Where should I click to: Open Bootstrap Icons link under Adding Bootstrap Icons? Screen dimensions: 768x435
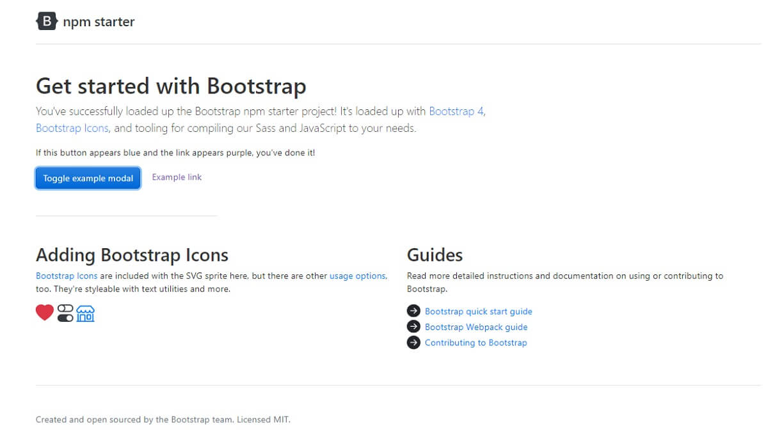click(x=67, y=276)
